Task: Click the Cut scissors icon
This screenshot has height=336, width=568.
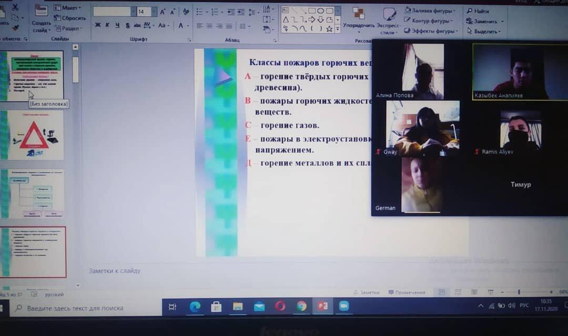Action: [x=15, y=7]
